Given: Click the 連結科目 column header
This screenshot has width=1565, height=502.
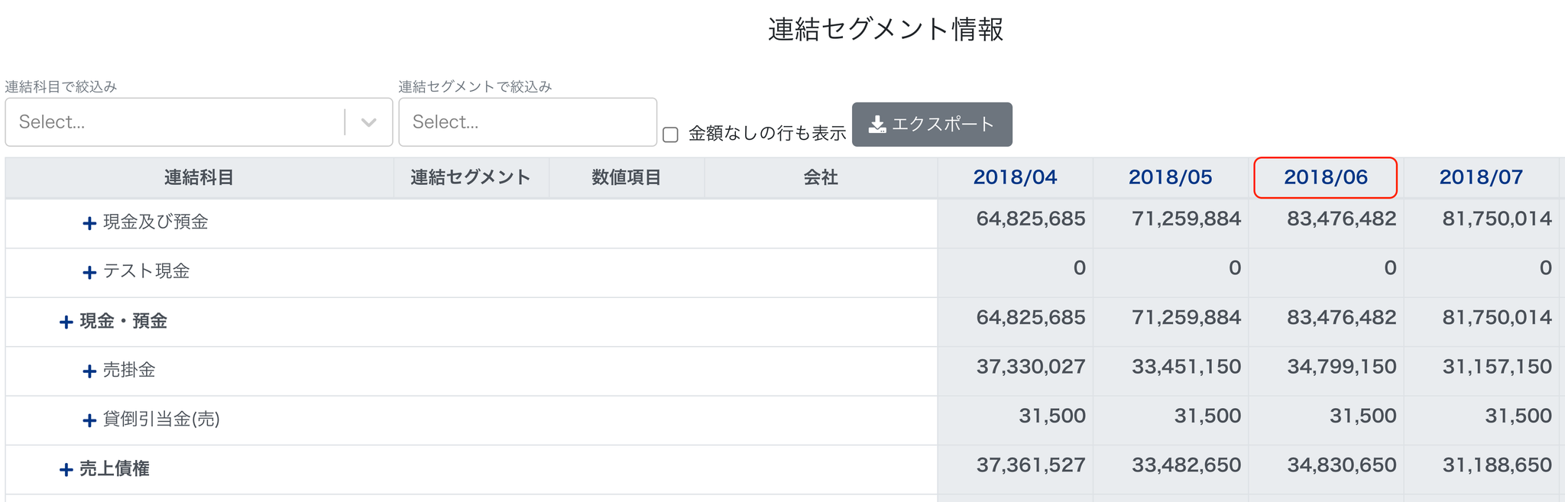Looking at the screenshot, I should [199, 178].
